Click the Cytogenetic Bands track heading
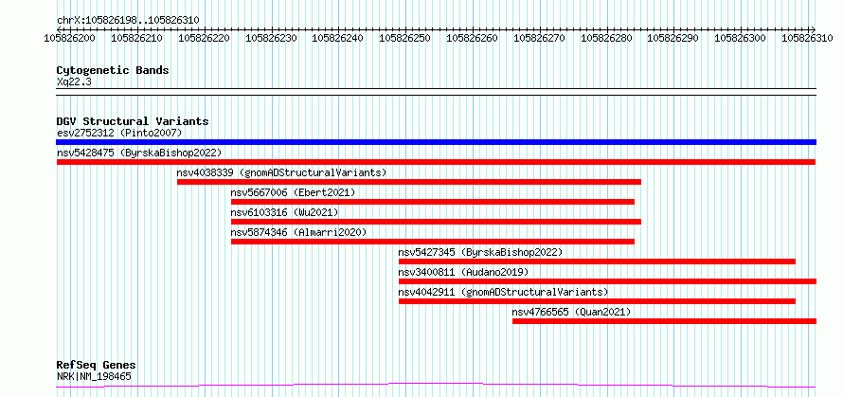This screenshot has height=397, width=843. (x=113, y=70)
